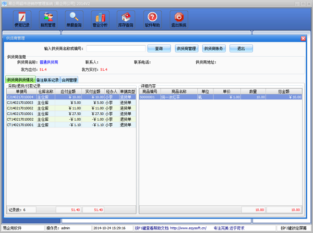Image resolution: width=313 pixels, height=233 pixels.
Task: Open 供货商账务 supplier accounts button
Action: click(x=214, y=48)
